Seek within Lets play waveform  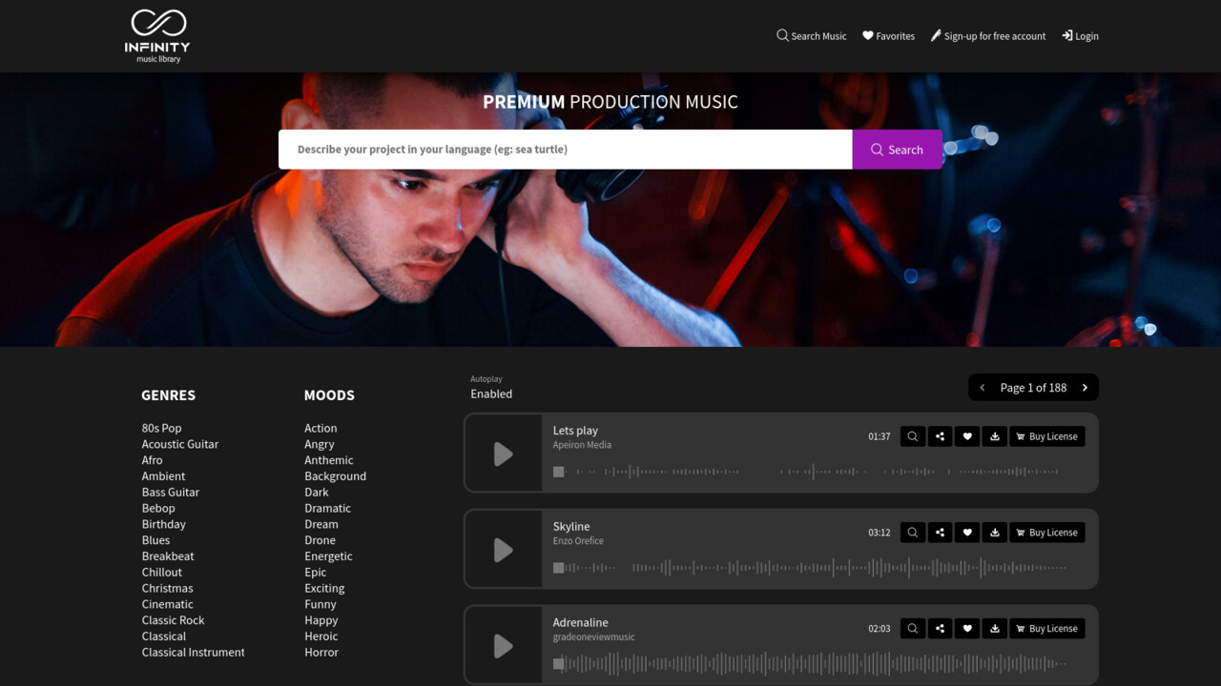(x=809, y=472)
